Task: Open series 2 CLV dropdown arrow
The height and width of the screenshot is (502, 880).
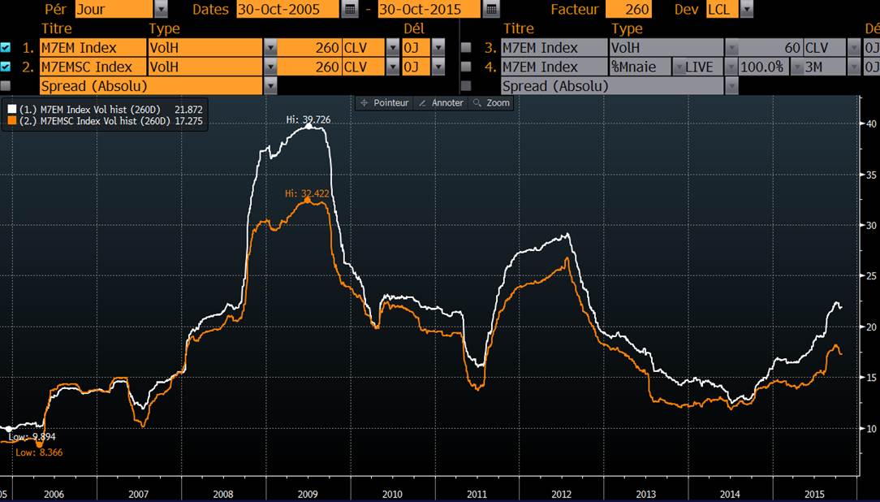Action: click(x=393, y=67)
